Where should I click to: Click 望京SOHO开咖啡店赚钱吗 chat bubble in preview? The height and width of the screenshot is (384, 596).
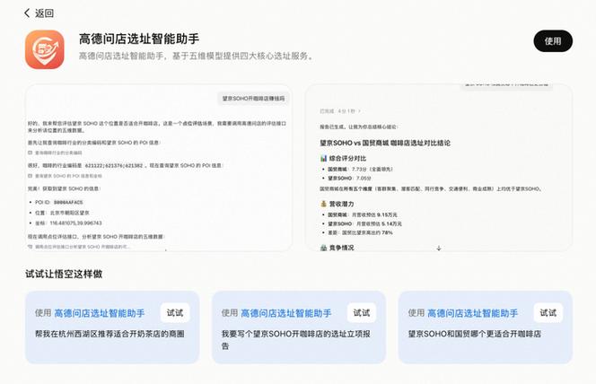point(253,99)
